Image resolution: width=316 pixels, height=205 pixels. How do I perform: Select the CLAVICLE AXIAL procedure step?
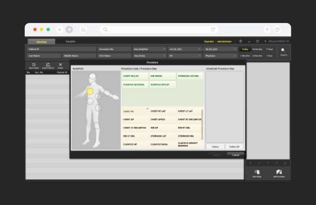point(162,144)
